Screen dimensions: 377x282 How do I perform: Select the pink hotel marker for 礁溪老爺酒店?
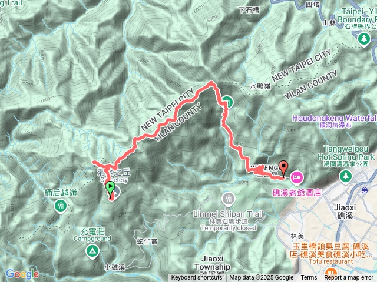[296, 178]
